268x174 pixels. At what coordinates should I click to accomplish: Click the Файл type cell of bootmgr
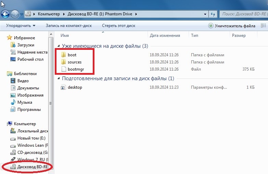click(196, 69)
